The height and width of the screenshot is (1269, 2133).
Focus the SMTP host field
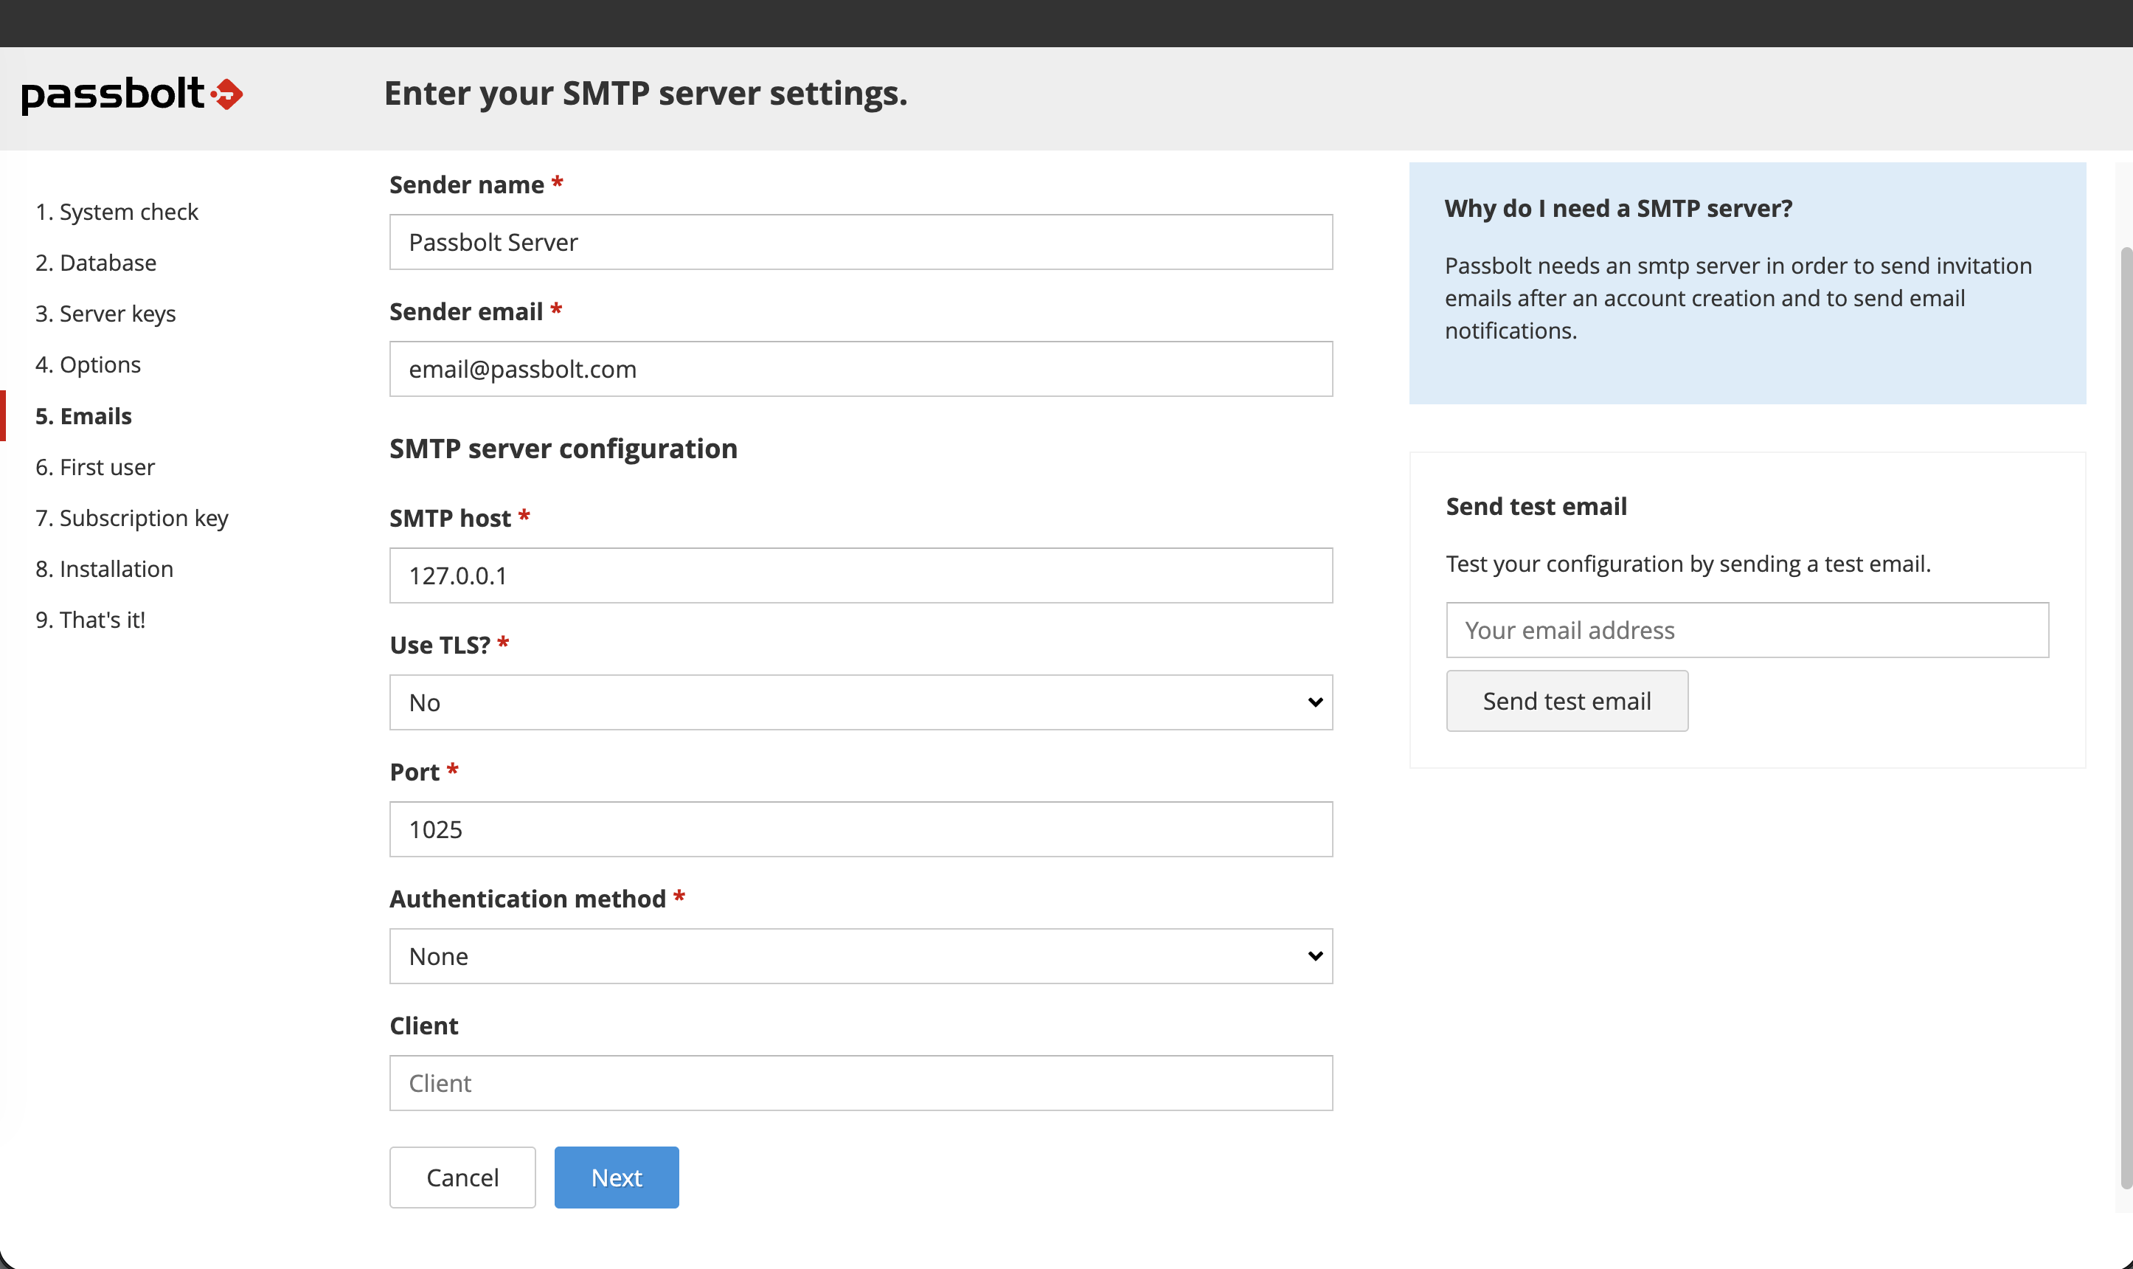(861, 575)
